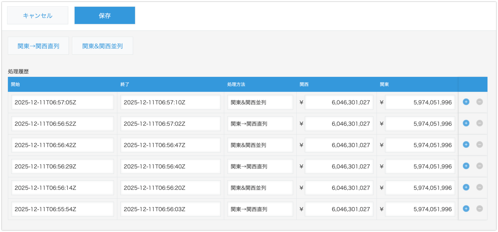Run the 関東&関西並列 process button
This screenshot has height=232, width=498.
(102, 46)
